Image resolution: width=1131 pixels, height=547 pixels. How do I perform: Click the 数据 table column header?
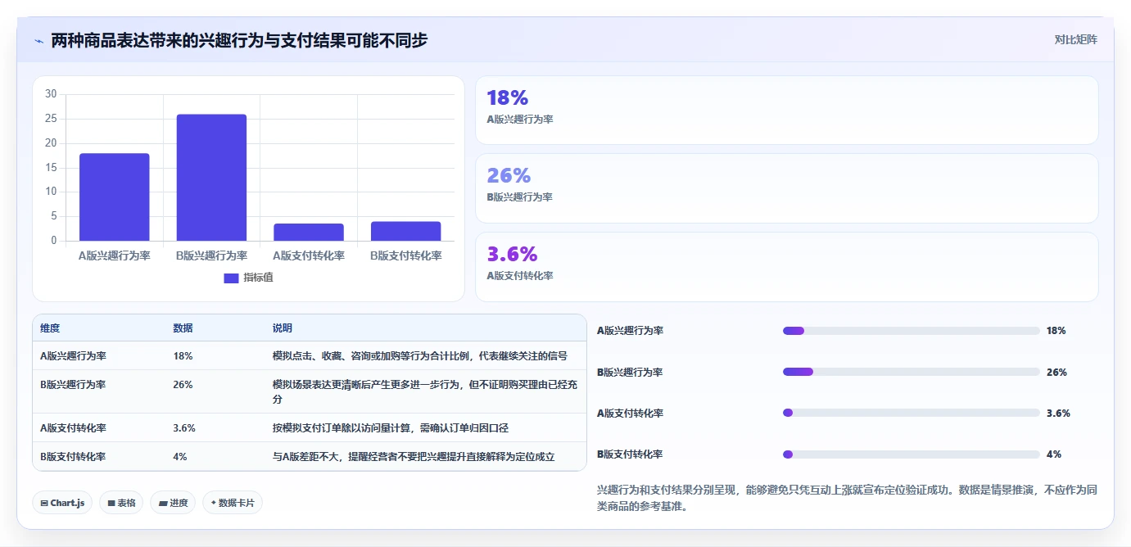click(x=183, y=328)
